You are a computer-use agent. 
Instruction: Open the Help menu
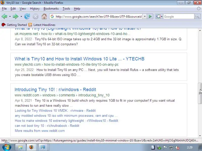77,9
